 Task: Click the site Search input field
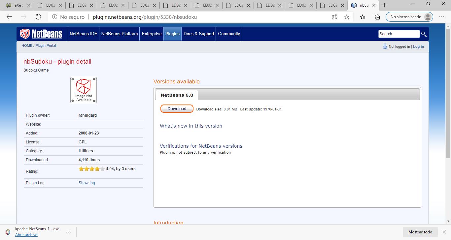click(399, 34)
